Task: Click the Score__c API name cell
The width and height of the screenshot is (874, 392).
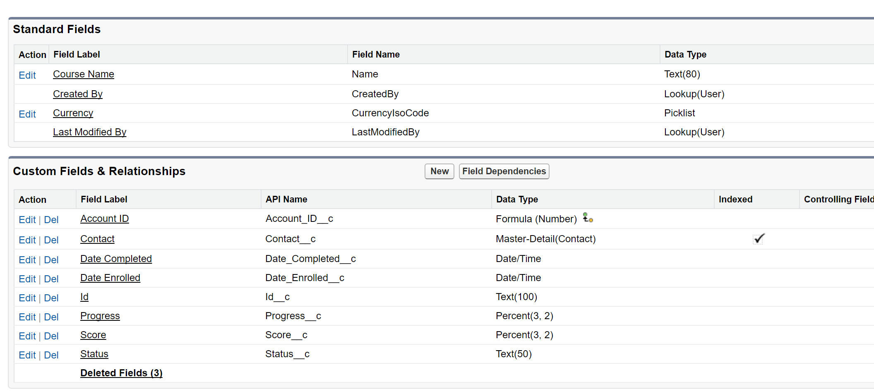Action: tap(286, 335)
